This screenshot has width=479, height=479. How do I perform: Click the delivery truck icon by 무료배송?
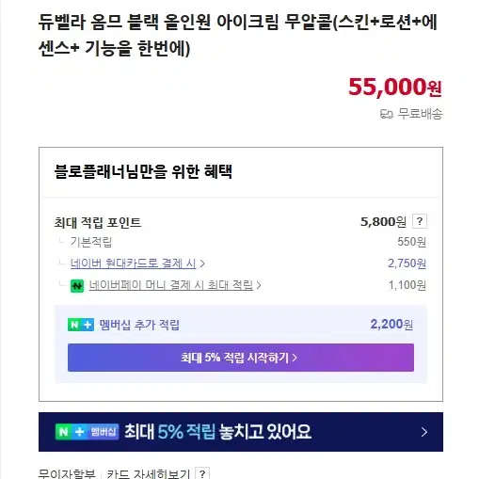[x=386, y=114]
